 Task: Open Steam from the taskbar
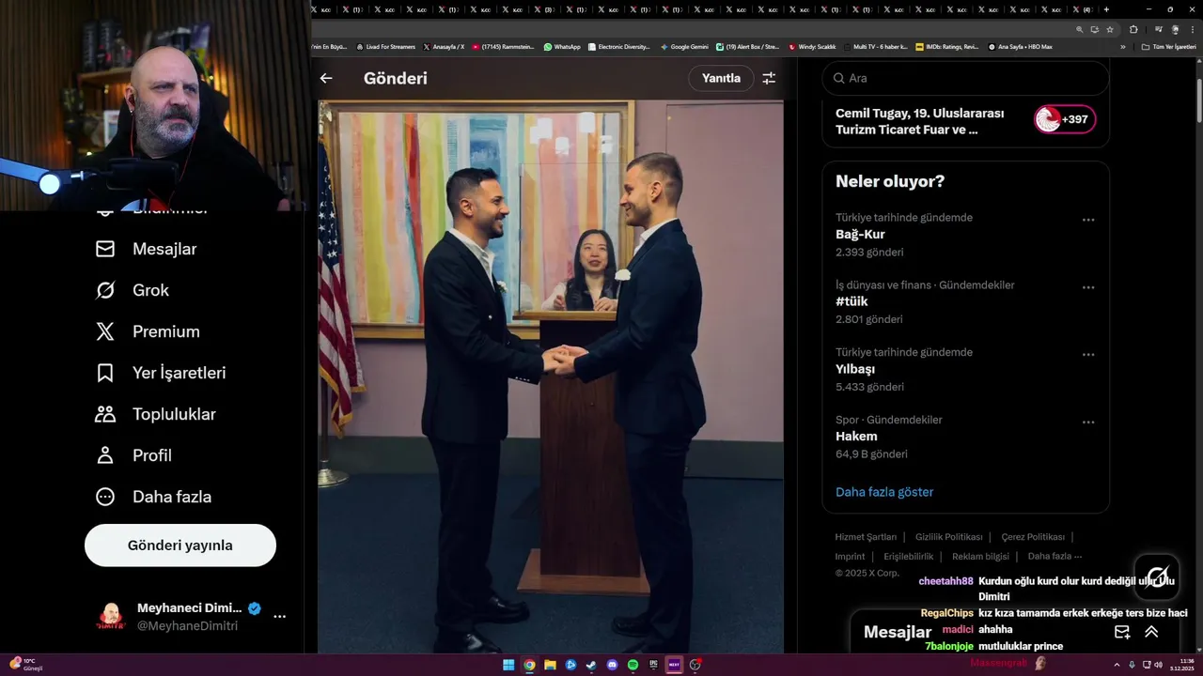[591, 665]
